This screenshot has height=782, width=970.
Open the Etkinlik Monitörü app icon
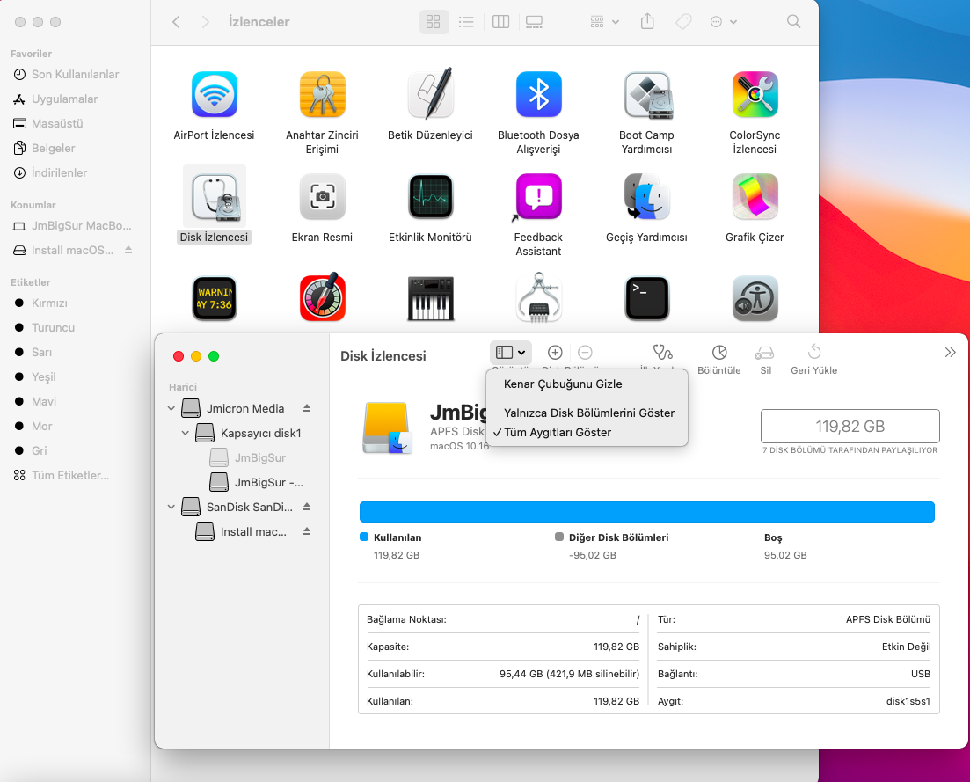click(x=430, y=197)
